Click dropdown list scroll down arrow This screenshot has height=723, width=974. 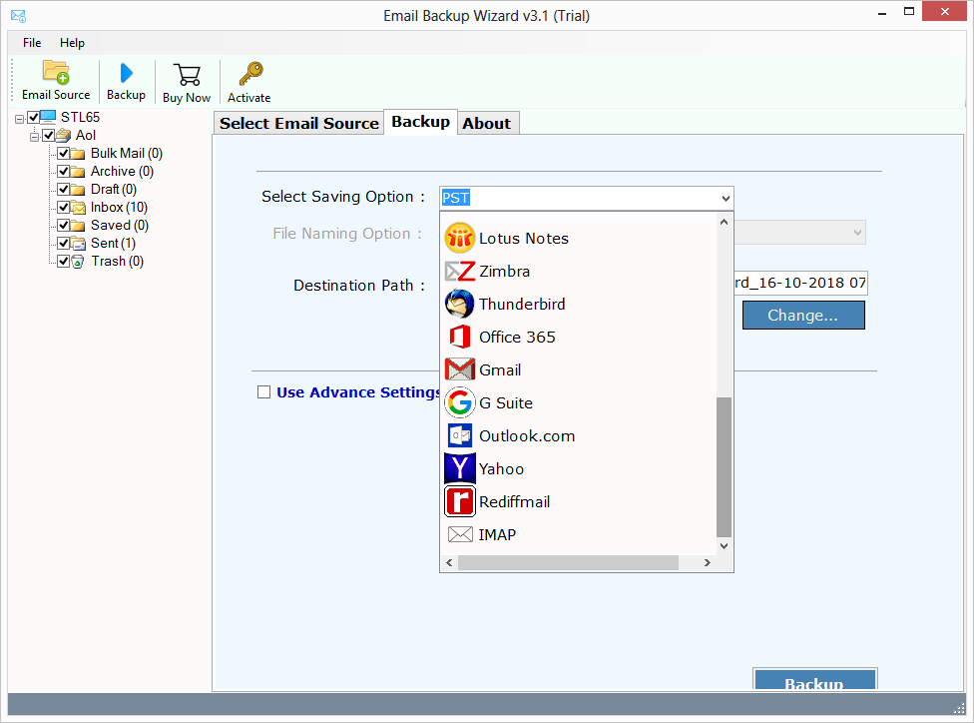[724, 546]
